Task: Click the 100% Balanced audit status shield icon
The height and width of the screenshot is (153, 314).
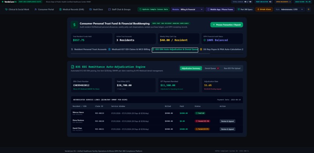Action: point(205,40)
